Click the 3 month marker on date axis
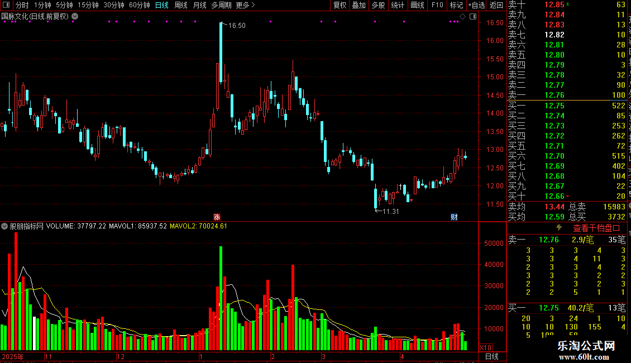Image resolution: width=631 pixels, height=363 pixels. [323, 356]
